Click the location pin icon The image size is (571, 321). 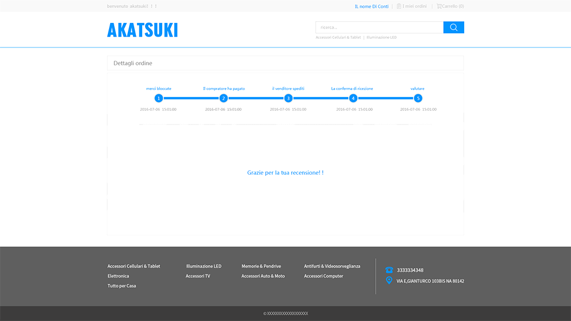pyautogui.click(x=389, y=280)
